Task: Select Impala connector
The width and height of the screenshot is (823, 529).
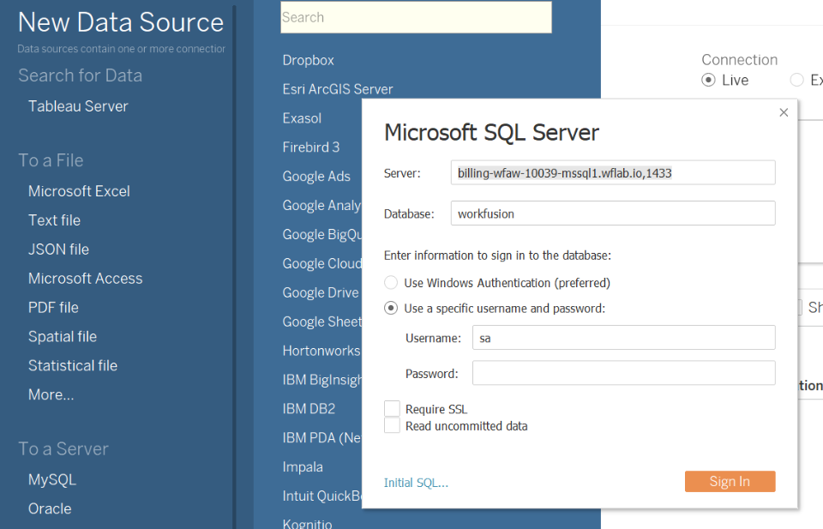Action: click(x=303, y=467)
